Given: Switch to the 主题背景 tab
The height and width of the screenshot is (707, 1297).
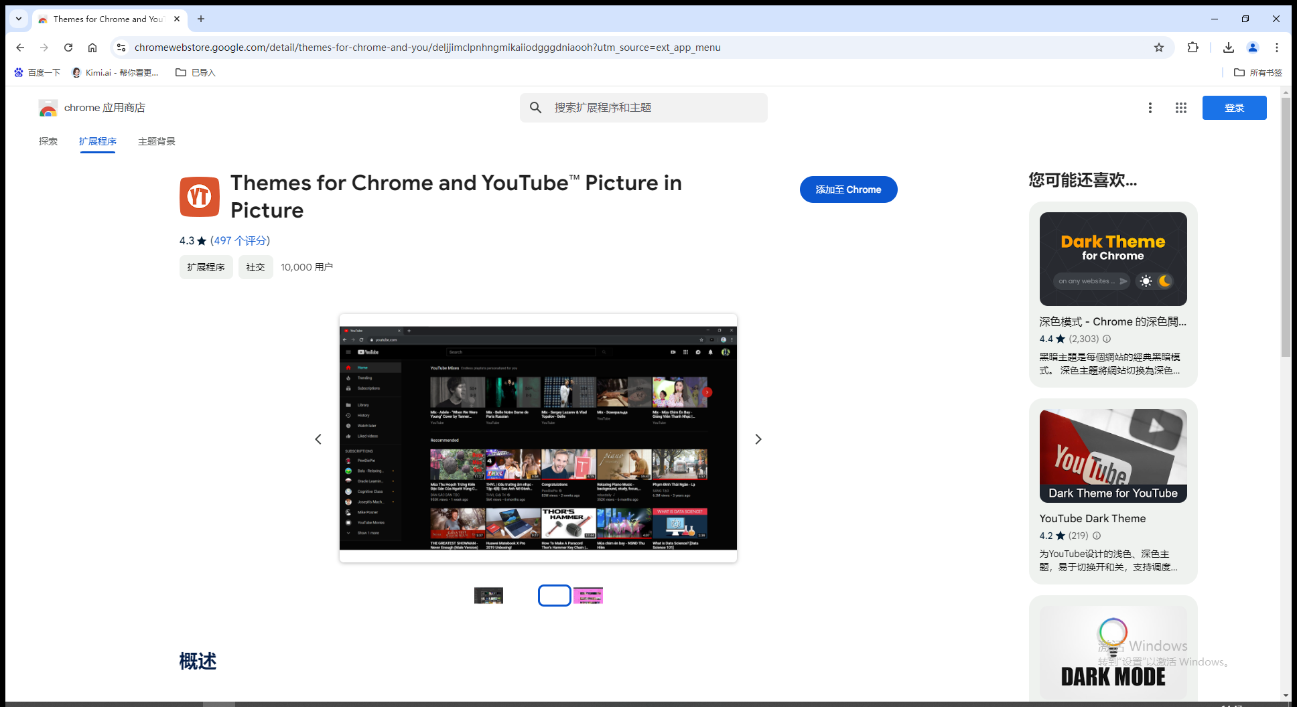Looking at the screenshot, I should [157, 141].
